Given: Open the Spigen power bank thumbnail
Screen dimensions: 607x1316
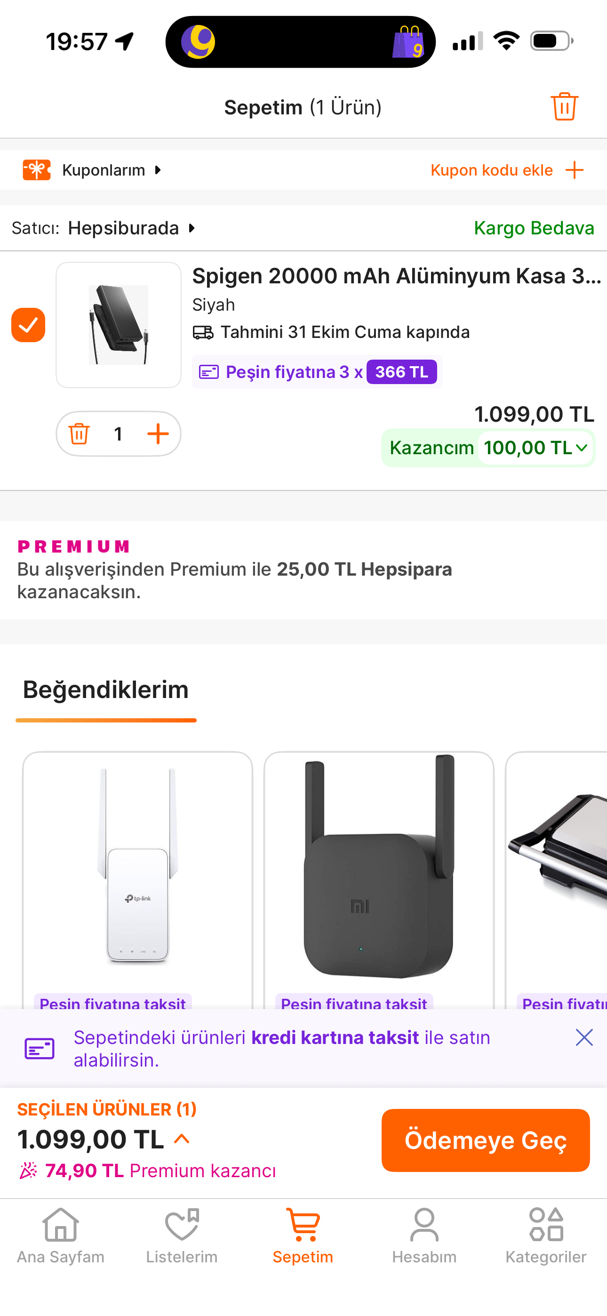Looking at the screenshot, I should coord(119,325).
